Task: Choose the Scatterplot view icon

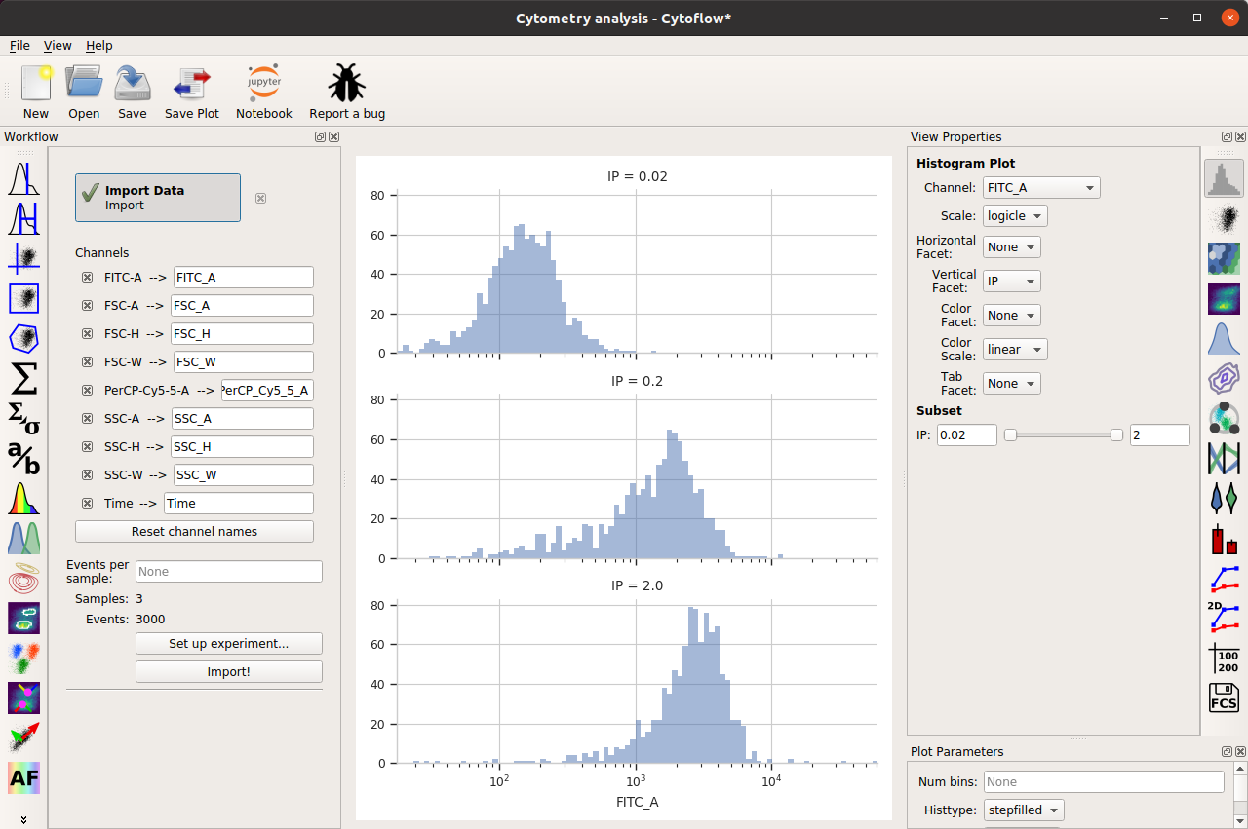Action: point(1223,217)
